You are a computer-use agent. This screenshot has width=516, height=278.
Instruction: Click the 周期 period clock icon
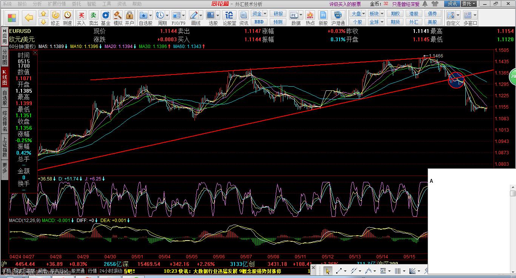160,15
